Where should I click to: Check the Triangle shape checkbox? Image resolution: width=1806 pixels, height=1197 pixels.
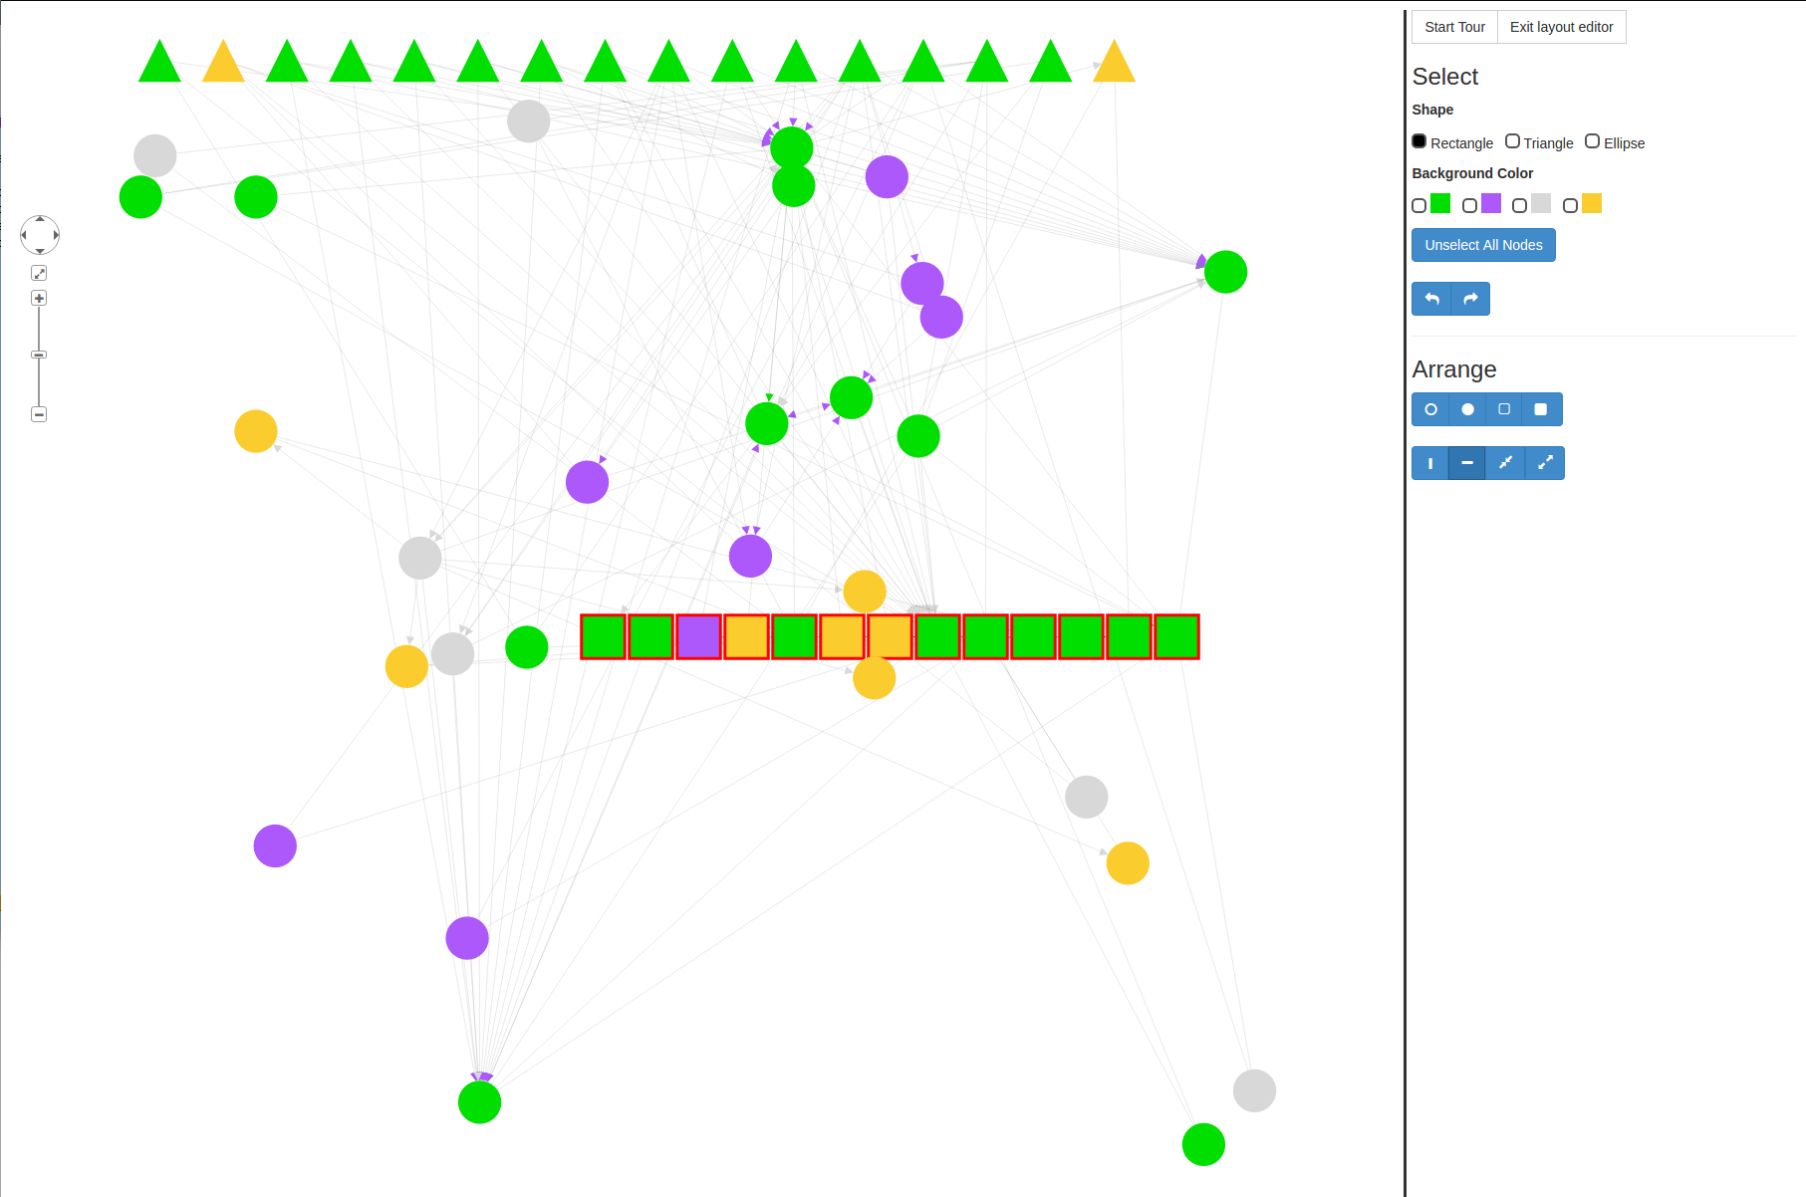click(1512, 141)
